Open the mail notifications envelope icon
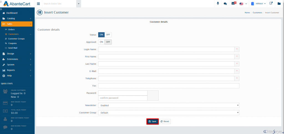The image size is (284, 134). (234, 3)
